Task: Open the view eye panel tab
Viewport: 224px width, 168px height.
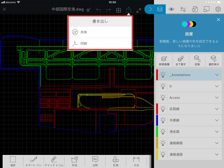Action: point(171,9)
